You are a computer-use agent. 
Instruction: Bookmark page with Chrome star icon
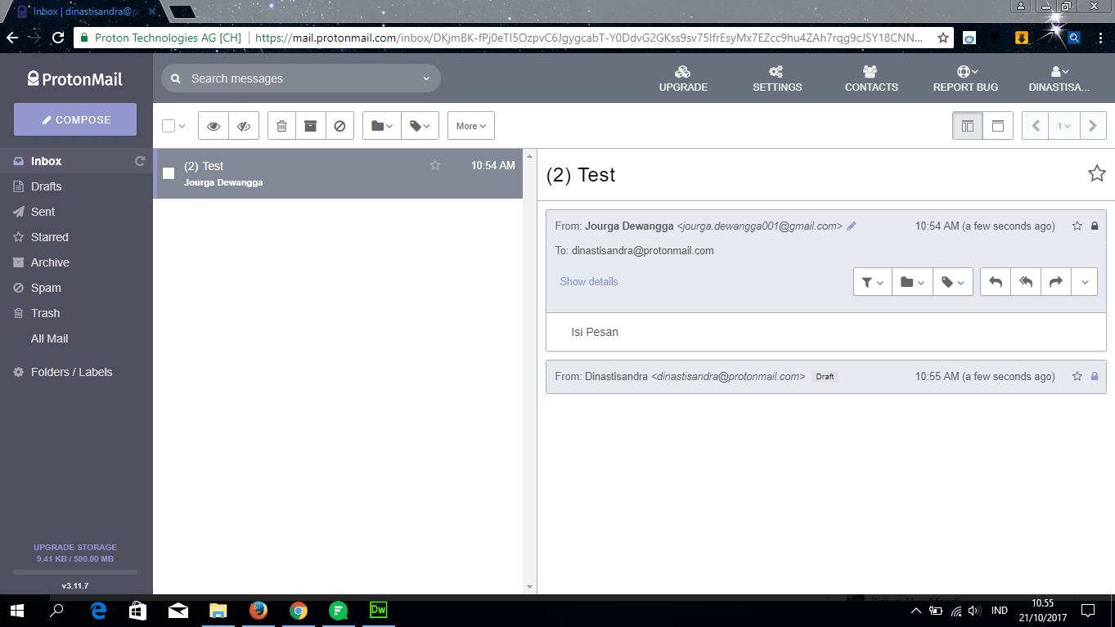943,38
